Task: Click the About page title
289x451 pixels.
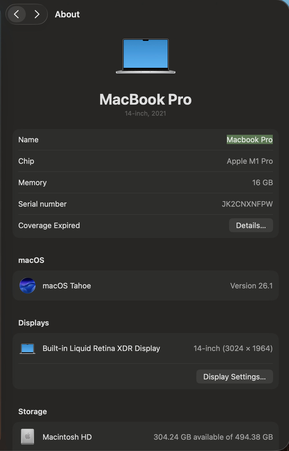Action: pyautogui.click(x=67, y=14)
